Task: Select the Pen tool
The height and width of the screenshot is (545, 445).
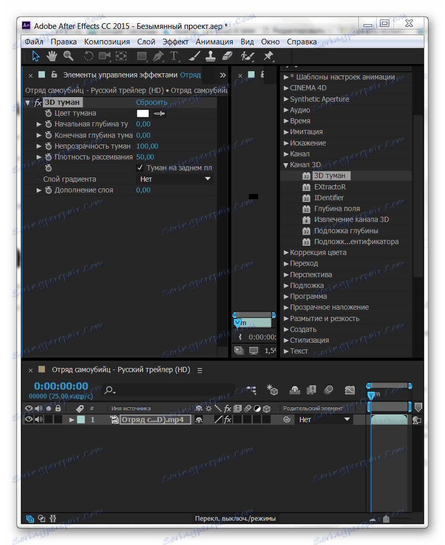Action: [x=158, y=56]
